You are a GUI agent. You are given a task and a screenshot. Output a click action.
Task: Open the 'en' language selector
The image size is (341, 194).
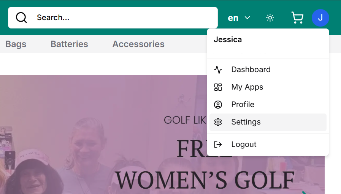coord(233,18)
